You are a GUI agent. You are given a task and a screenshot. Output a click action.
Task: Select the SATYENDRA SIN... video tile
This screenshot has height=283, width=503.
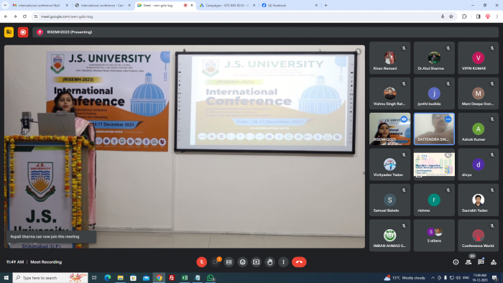point(434,129)
